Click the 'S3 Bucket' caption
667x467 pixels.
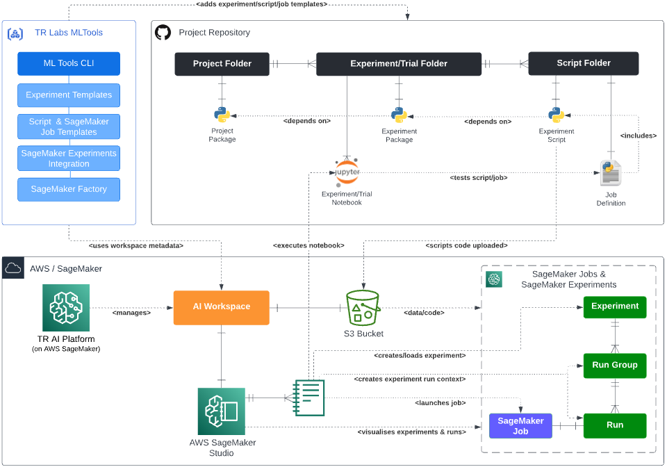click(x=363, y=334)
